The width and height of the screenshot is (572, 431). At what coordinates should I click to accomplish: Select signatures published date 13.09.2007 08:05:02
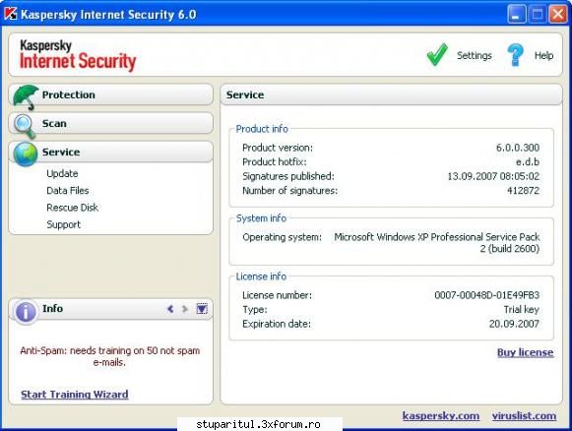tap(493, 176)
